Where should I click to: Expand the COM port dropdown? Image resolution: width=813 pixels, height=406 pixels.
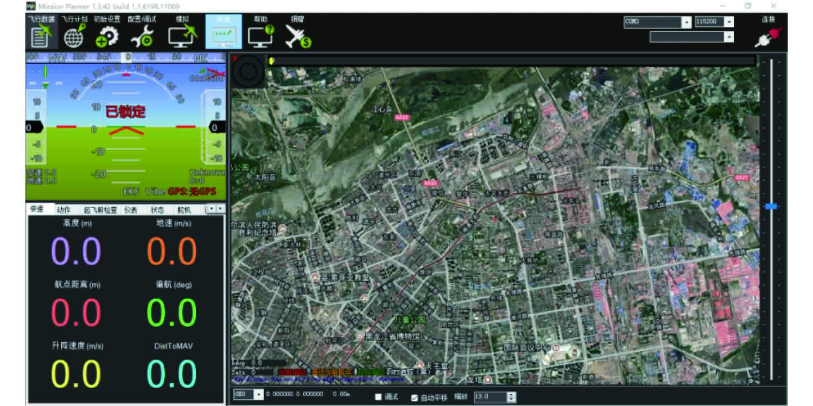click(x=686, y=22)
